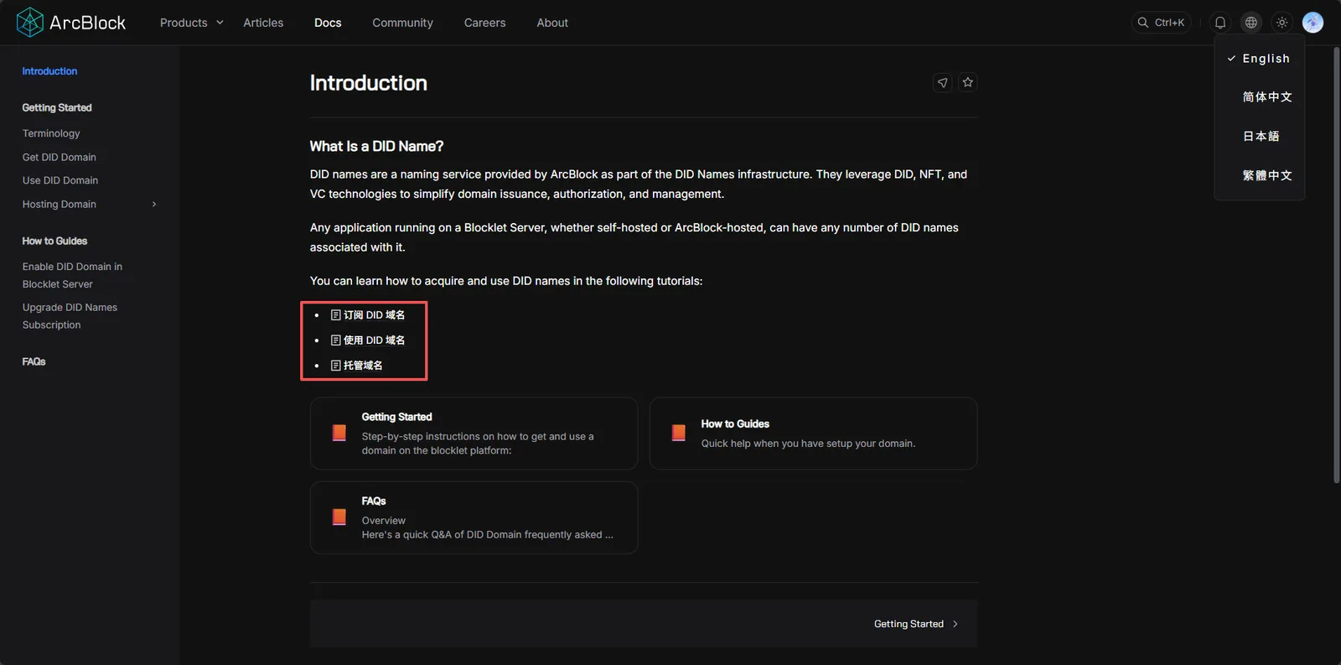Open Getting Started section in sidebar
Screen dimensions: 1341x665
click(x=57, y=108)
